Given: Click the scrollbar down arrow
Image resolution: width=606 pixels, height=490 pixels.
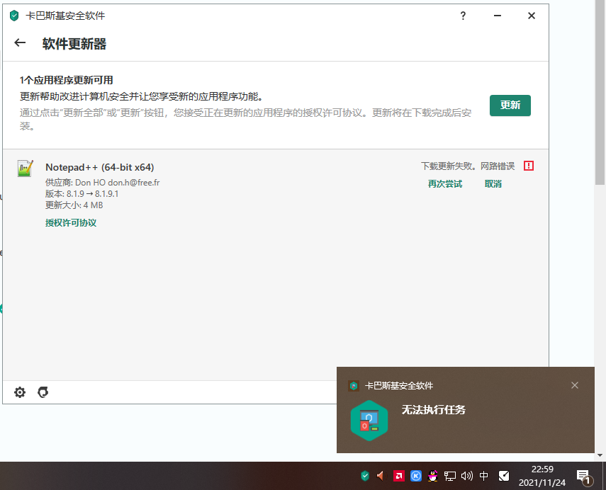Looking at the screenshot, I should point(600,455).
